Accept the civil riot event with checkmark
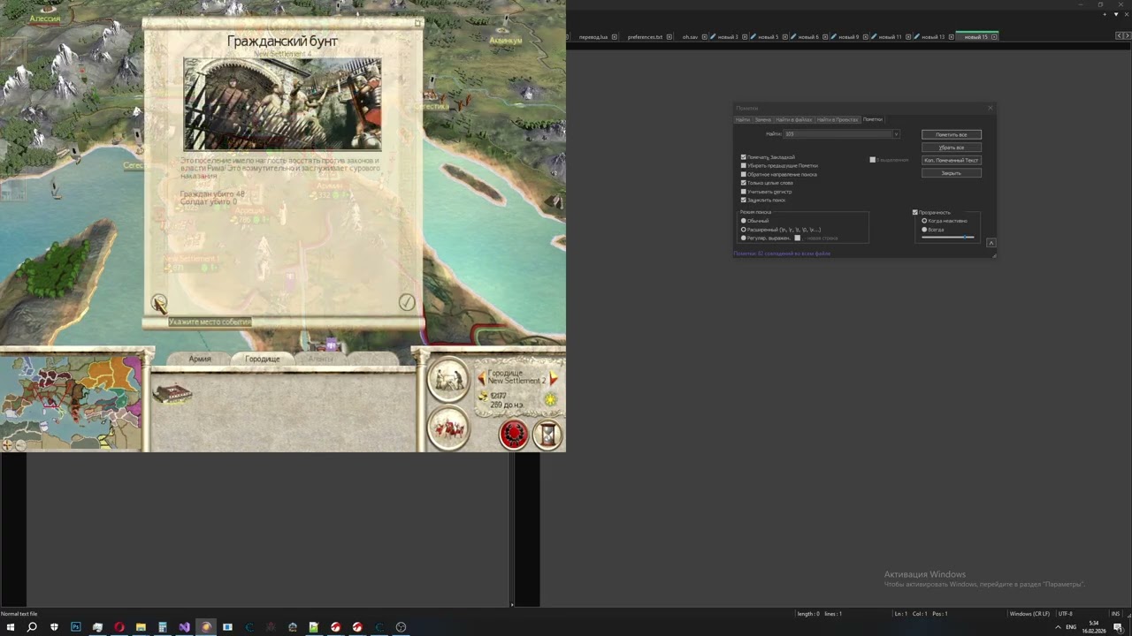Screen dimensions: 1132x636 pyautogui.click(x=406, y=302)
